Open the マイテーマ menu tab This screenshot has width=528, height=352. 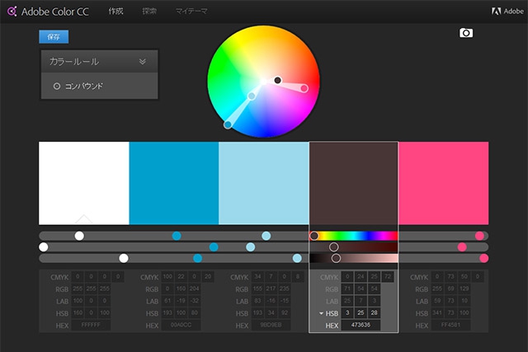click(x=191, y=11)
